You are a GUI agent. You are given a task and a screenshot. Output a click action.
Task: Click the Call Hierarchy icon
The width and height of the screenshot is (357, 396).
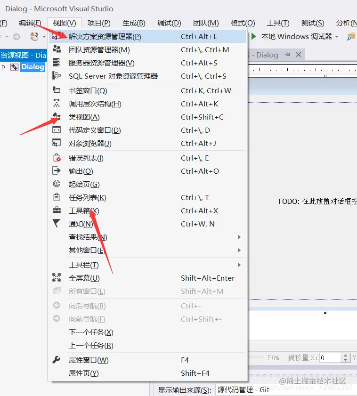tap(57, 103)
